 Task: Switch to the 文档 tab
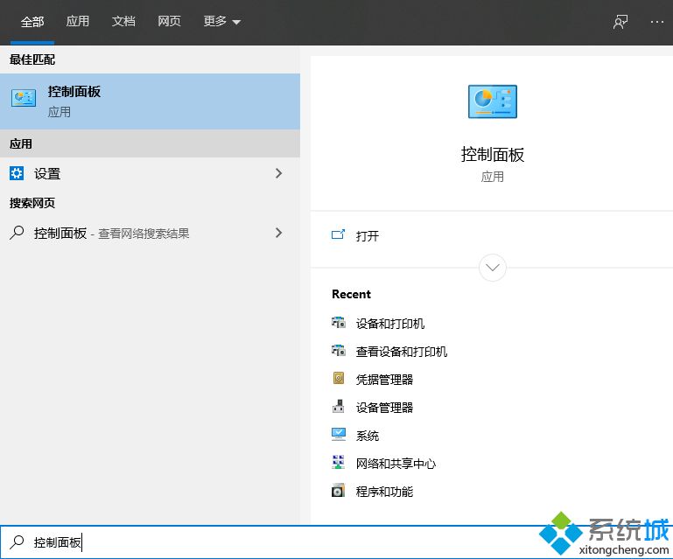123,22
